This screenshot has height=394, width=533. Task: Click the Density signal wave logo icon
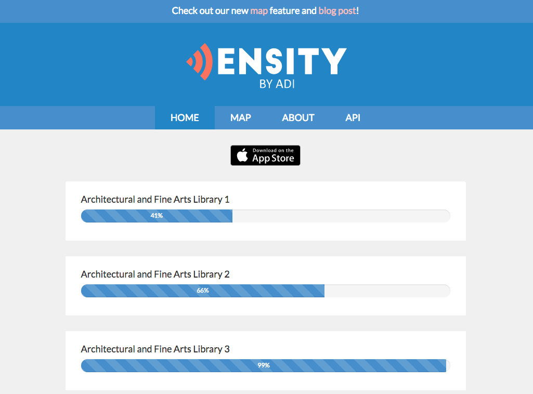pyautogui.click(x=200, y=62)
